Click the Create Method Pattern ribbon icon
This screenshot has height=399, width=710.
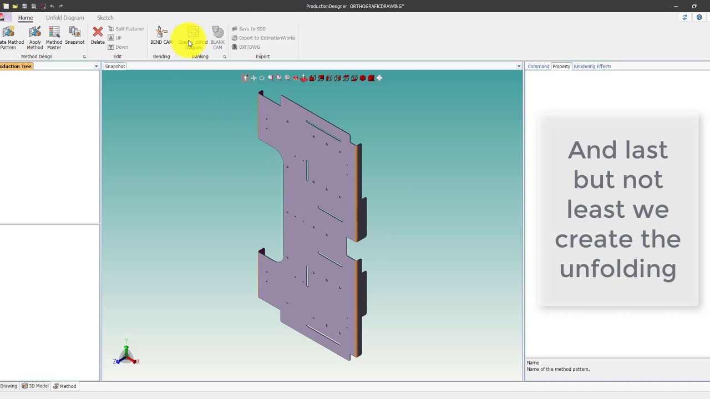tap(9, 38)
